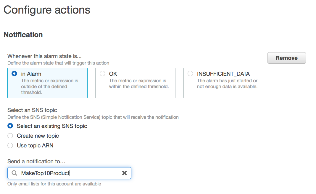Click the magnifier icon in the notification search box

pos(14,173)
